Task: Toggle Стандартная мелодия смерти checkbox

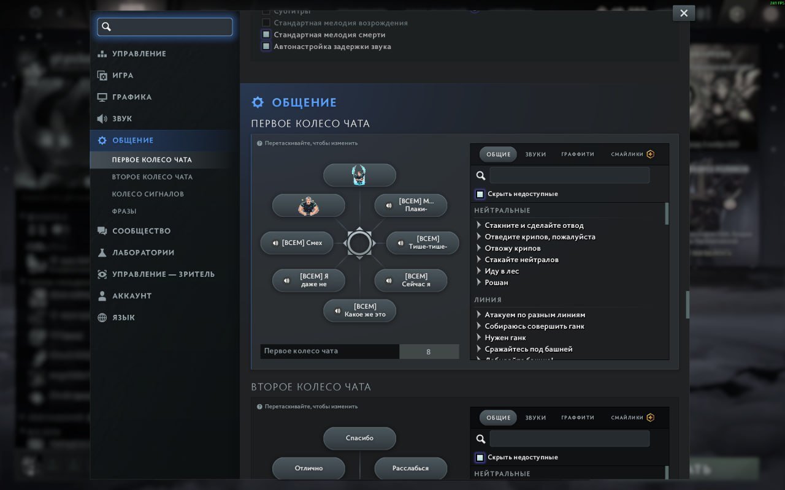Action: pos(266,35)
